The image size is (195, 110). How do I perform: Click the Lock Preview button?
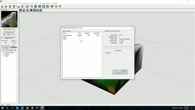[5, 48]
